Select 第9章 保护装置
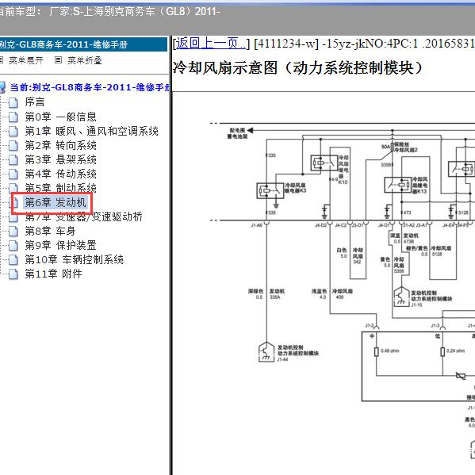The height and width of the screenshot is (475, 475). pos(60,245)
